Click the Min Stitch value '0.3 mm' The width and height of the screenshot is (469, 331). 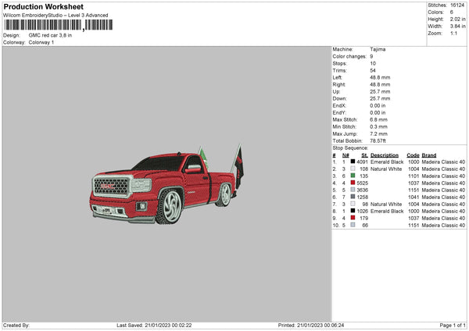378,126
